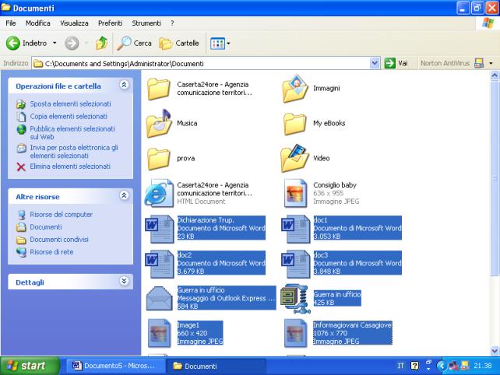Select the Musica folder icon
500x375 pixels.
159,124
